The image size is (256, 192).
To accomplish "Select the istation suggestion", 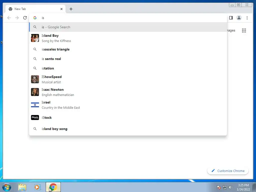I will [128, 68].
